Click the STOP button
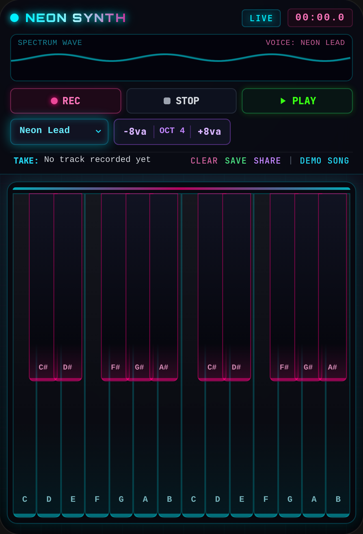Screen dimensions: 363x534 click(181, 101)
